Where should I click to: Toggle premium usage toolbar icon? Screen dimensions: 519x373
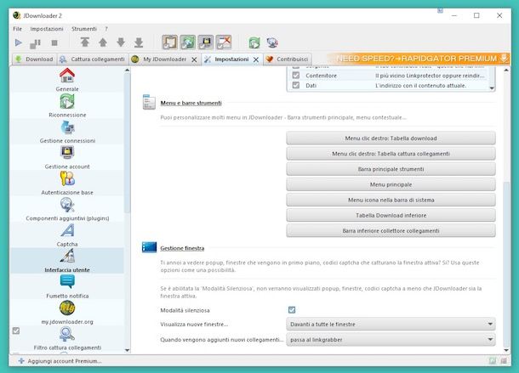click(206, 42)
